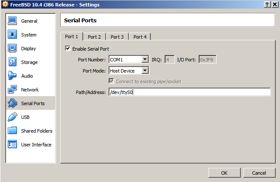Open the USB plug icon

12,117
